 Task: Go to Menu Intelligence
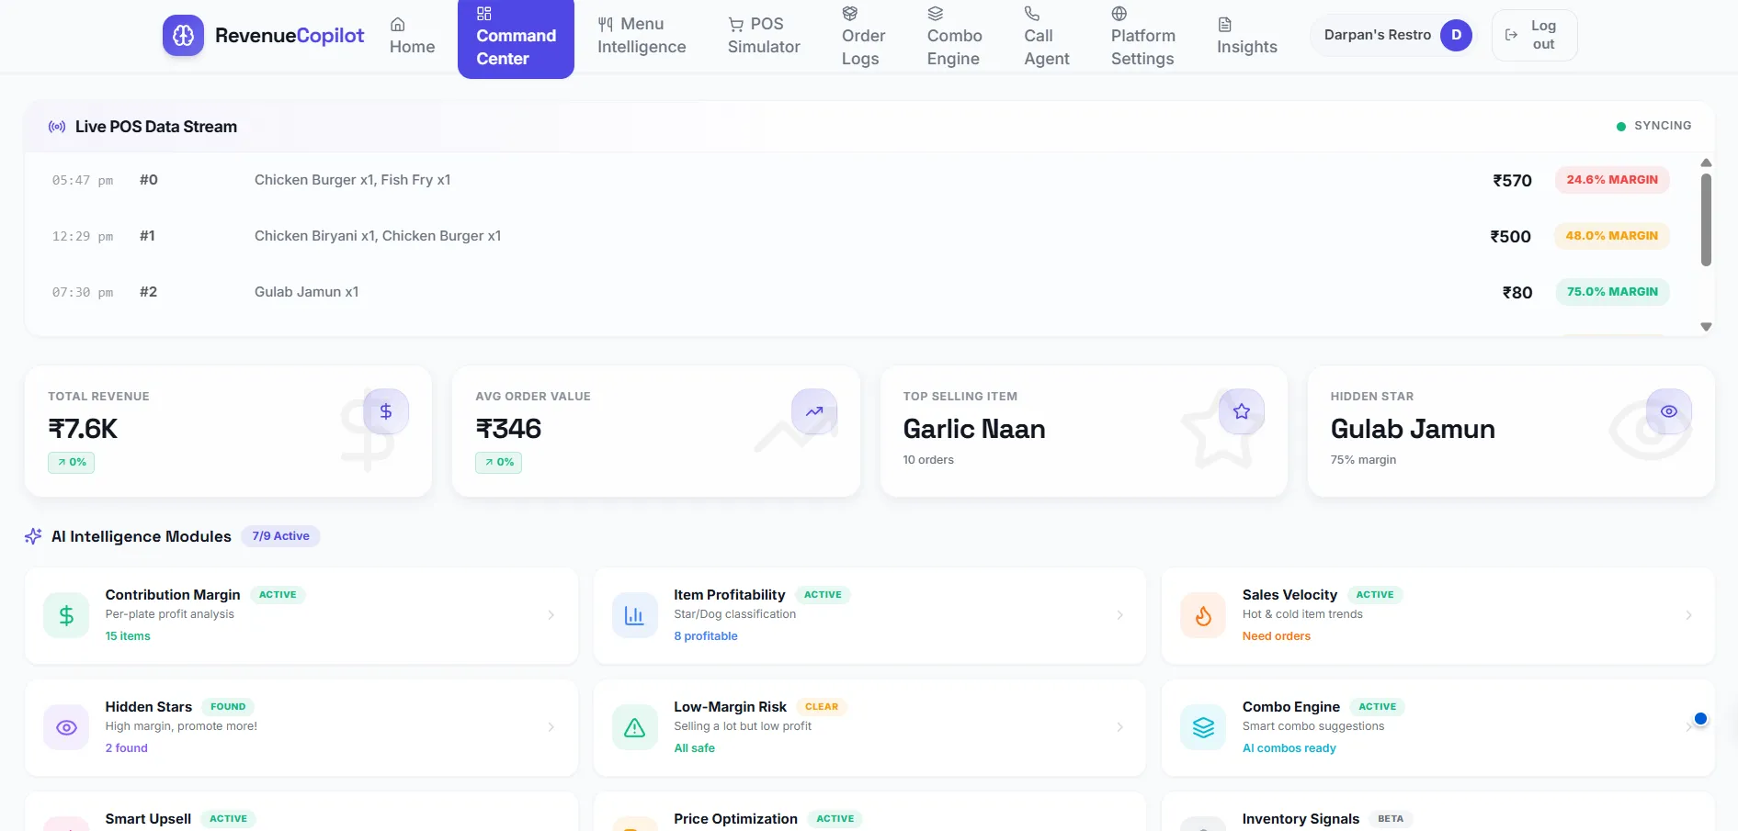(642, 36)
